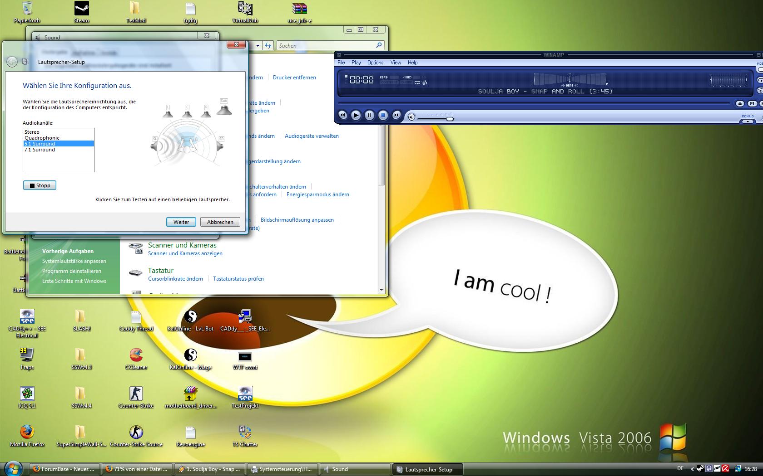Click the Winamp balance beat visualizer

(570, 80)
